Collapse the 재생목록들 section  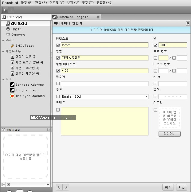[x=3, y=52]
